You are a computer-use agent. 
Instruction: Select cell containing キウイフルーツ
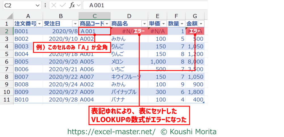126,77
